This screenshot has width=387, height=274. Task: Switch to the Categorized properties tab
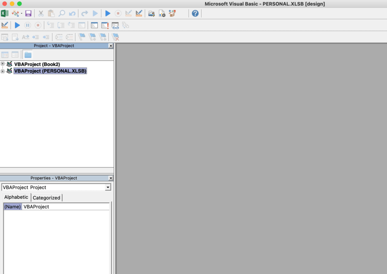point(46,198)
